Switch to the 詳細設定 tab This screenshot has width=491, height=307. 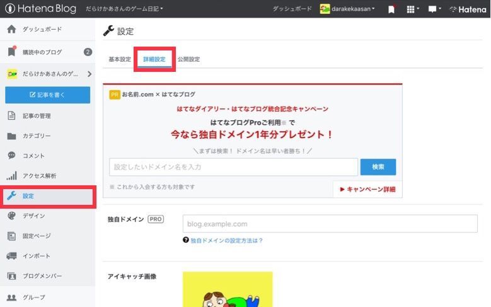click(x=154, y=59)
